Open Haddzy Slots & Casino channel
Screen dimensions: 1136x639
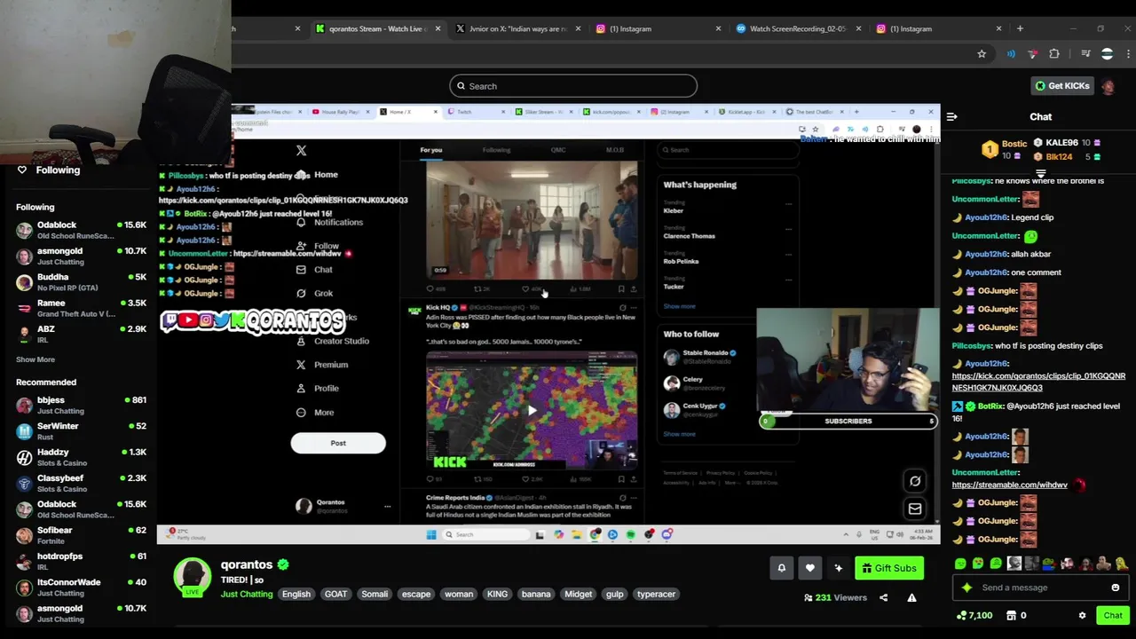coord(82,457)
